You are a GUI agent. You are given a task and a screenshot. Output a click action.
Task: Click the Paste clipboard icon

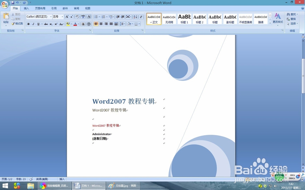6,16
